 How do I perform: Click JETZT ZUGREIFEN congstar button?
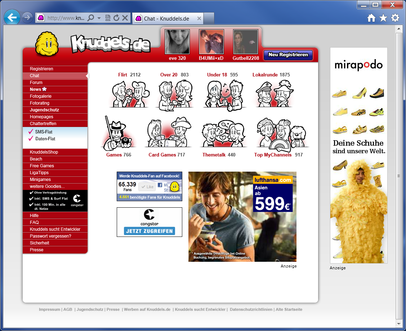coord(150,231)
